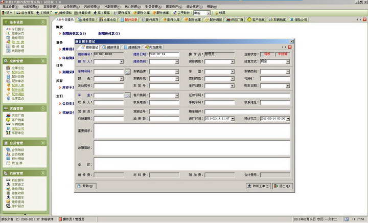Screen dimensions: 368x223
Task: Switch to the 客户档案 main tab
Action: 256,20
